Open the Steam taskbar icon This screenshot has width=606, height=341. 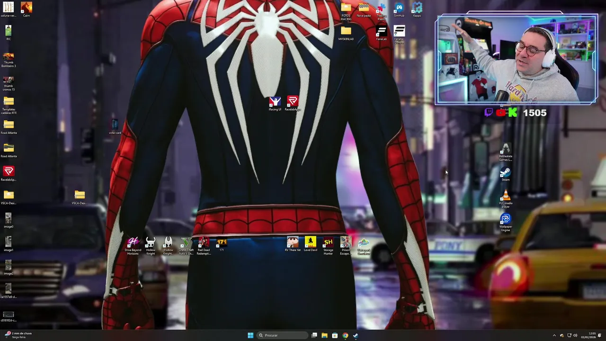tap(356, 335)
